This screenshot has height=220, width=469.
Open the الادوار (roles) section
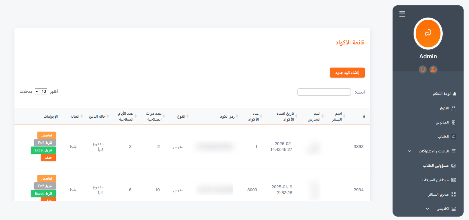445,108
